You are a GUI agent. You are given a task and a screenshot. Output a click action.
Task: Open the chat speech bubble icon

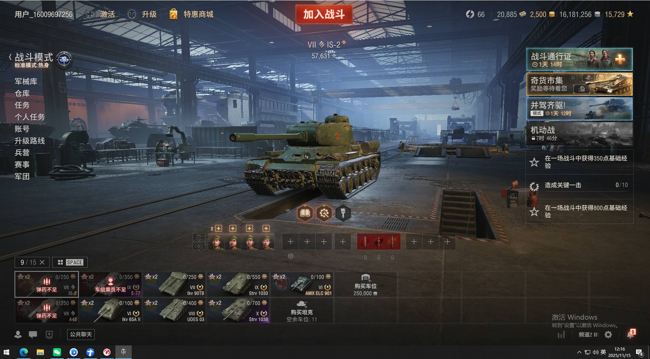click(33, 335)
